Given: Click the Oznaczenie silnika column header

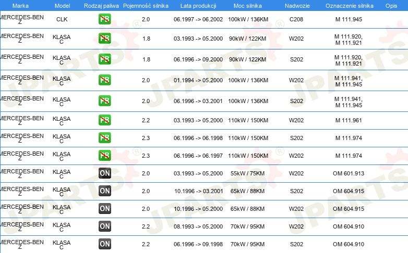Looking at the screenshot, I should tap(350, 6).
